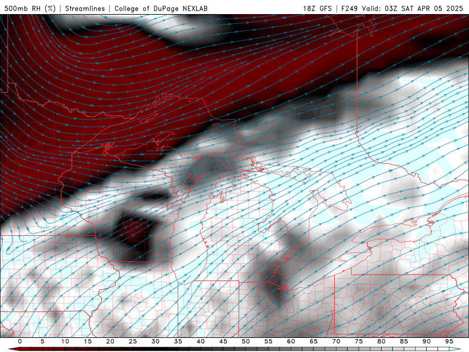Screen dimensions: 469x352
Task: Click the '90' value on the legend
Action: 427,341
